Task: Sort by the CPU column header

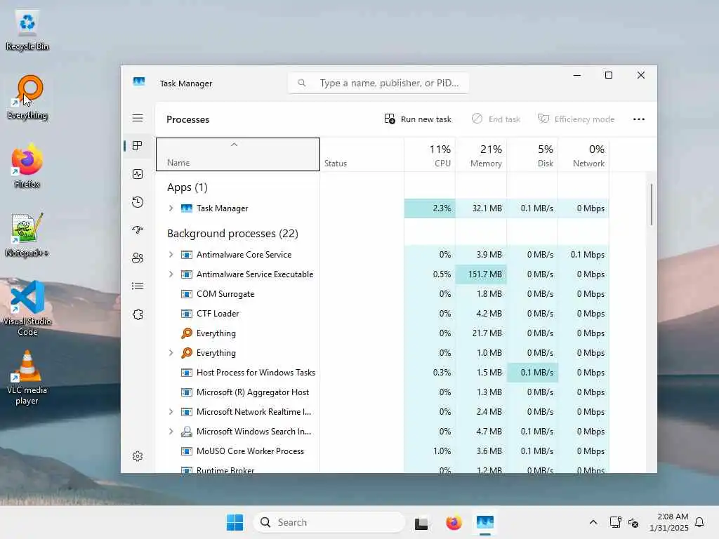Action: point(430,154)
